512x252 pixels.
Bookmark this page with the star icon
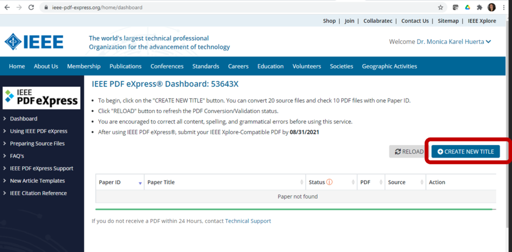(x=440, y=7)
